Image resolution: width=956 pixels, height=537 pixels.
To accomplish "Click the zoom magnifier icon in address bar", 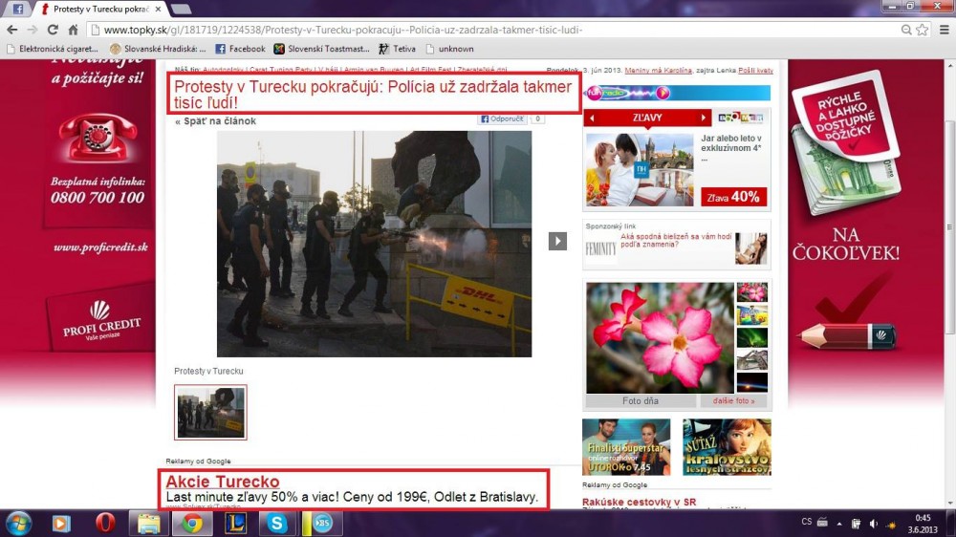I will 906,30.
